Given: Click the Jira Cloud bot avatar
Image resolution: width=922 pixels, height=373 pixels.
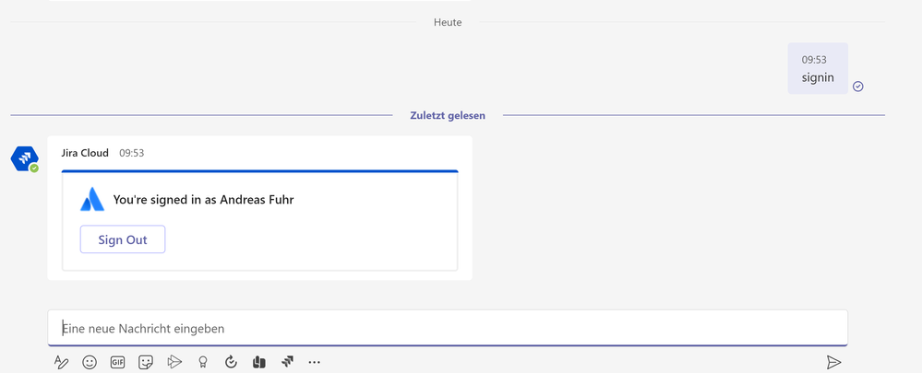Looking at the screenshot, I should 25,159.
